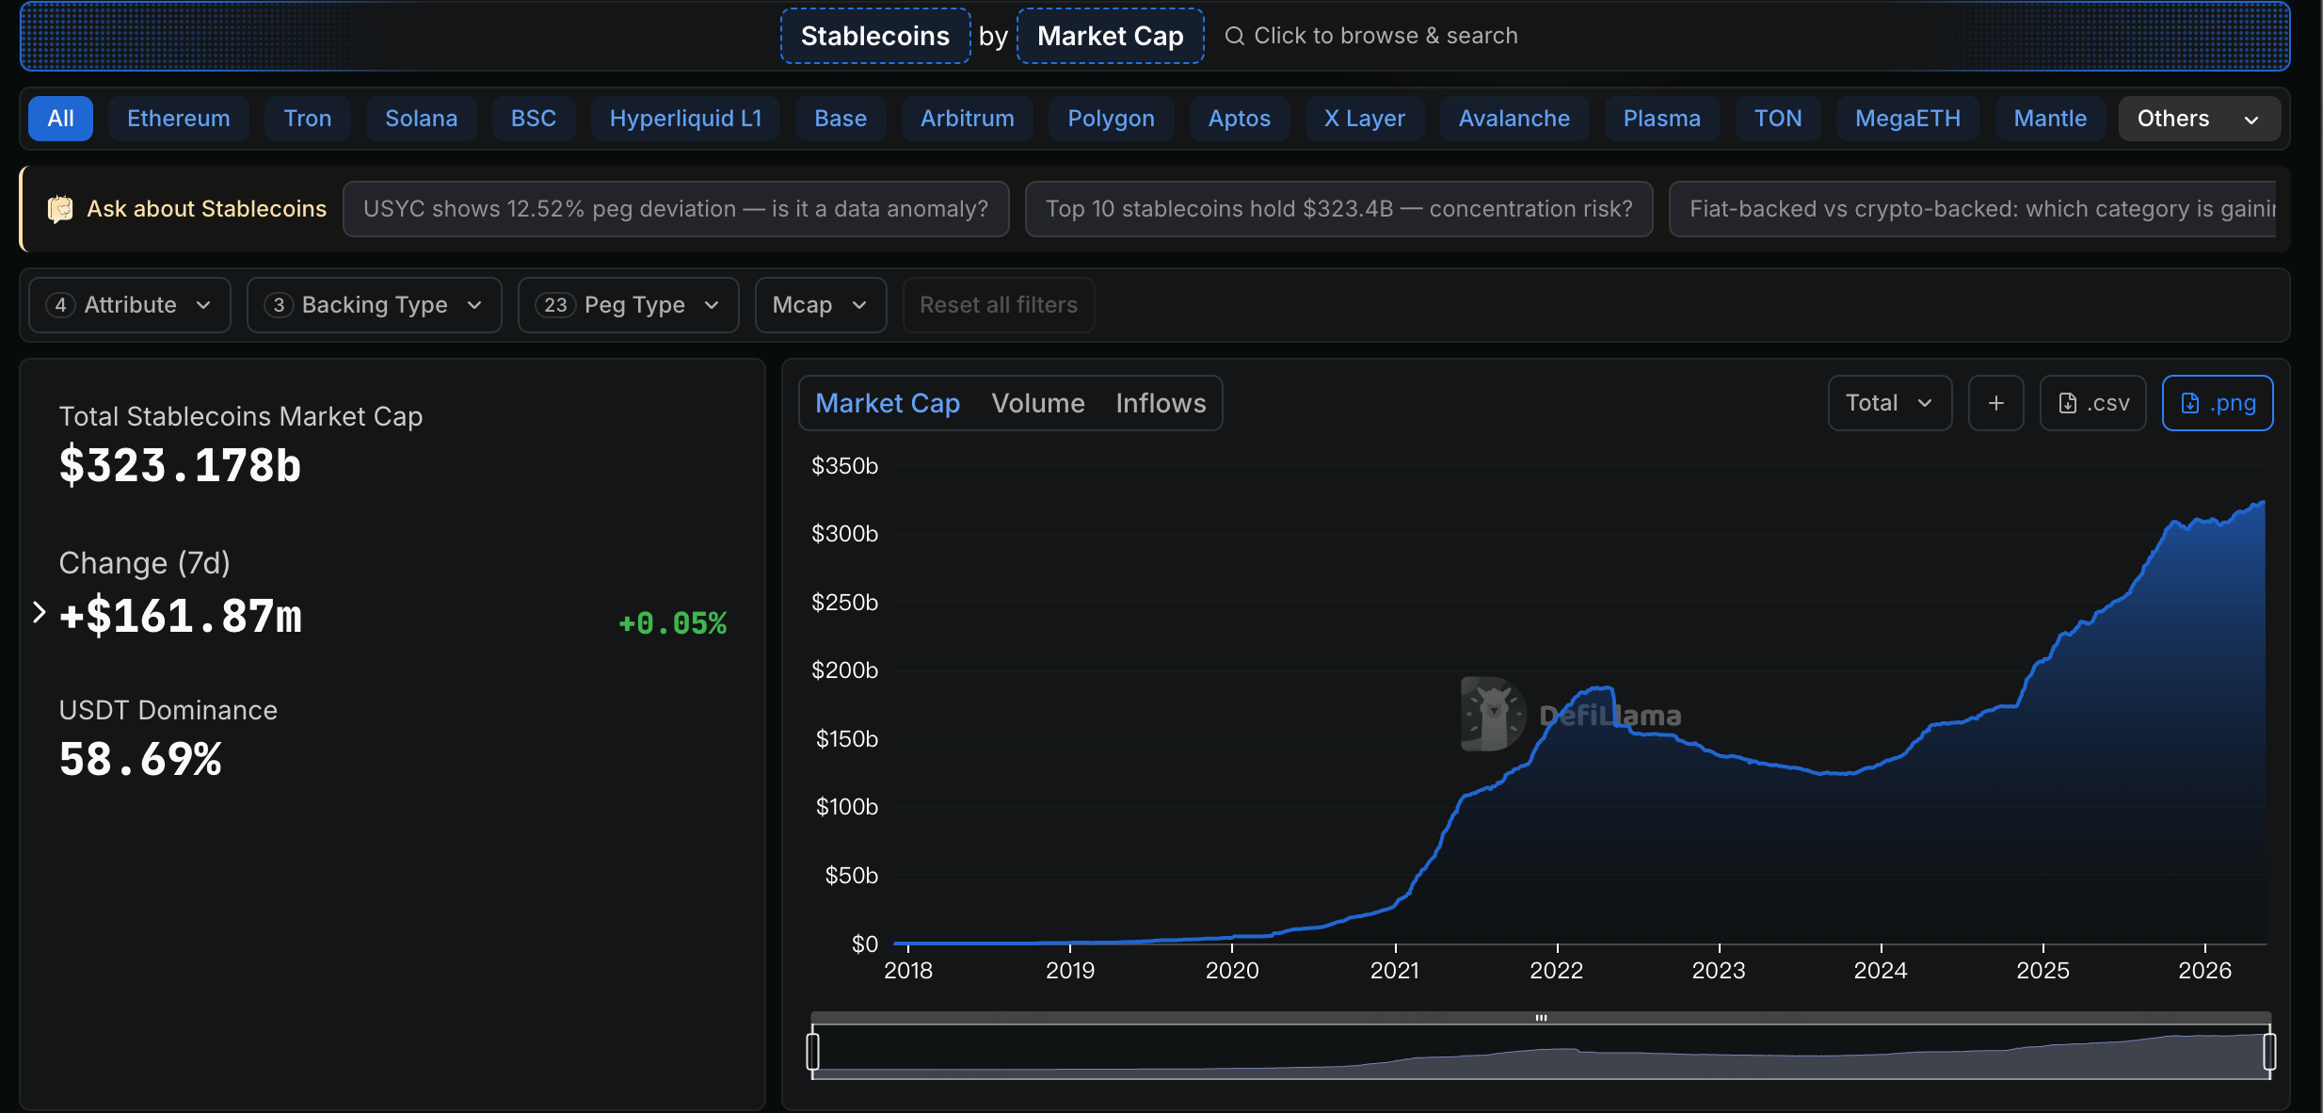Click Reset all filters button

(999, 305)
